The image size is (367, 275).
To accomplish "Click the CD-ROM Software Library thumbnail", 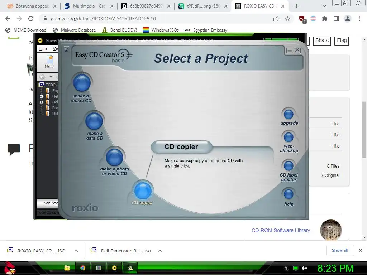I will [x=331, y=230].
